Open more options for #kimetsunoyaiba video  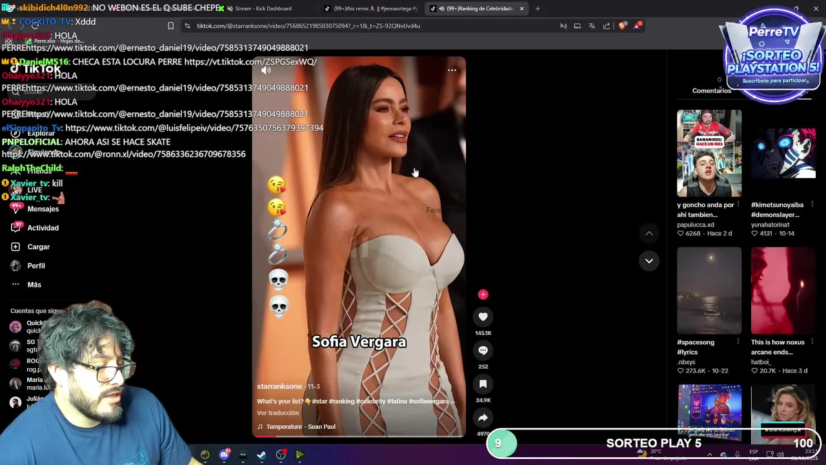[x=812, y=205]
